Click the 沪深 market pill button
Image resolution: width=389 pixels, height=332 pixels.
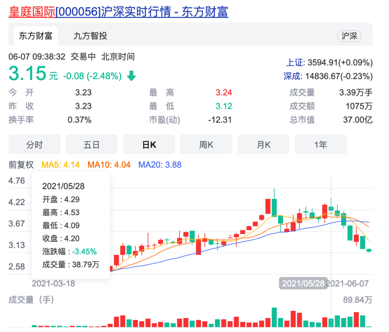(349, 36)
